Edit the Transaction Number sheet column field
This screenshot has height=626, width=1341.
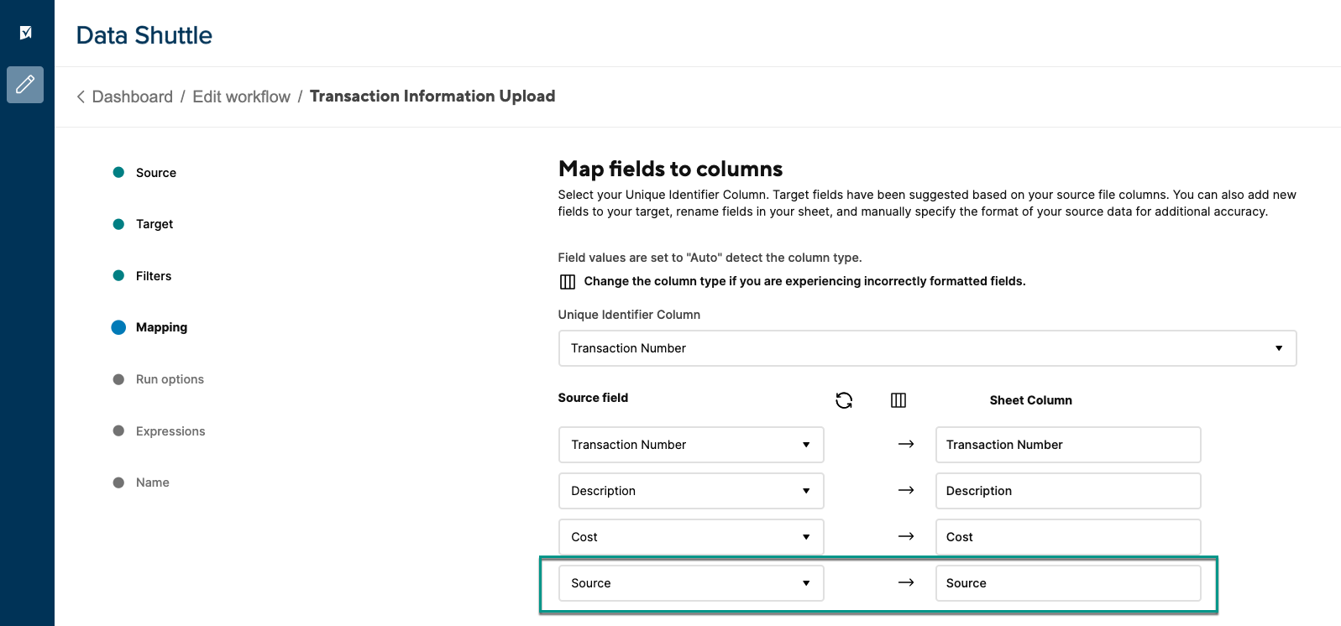[x=1068, y=445]
